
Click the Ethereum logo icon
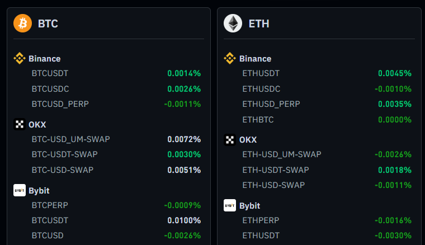tap(233, 23)
